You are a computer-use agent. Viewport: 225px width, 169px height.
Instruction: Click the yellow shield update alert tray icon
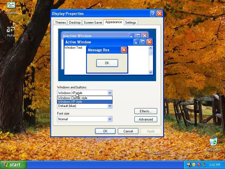(x=194, y=165)
